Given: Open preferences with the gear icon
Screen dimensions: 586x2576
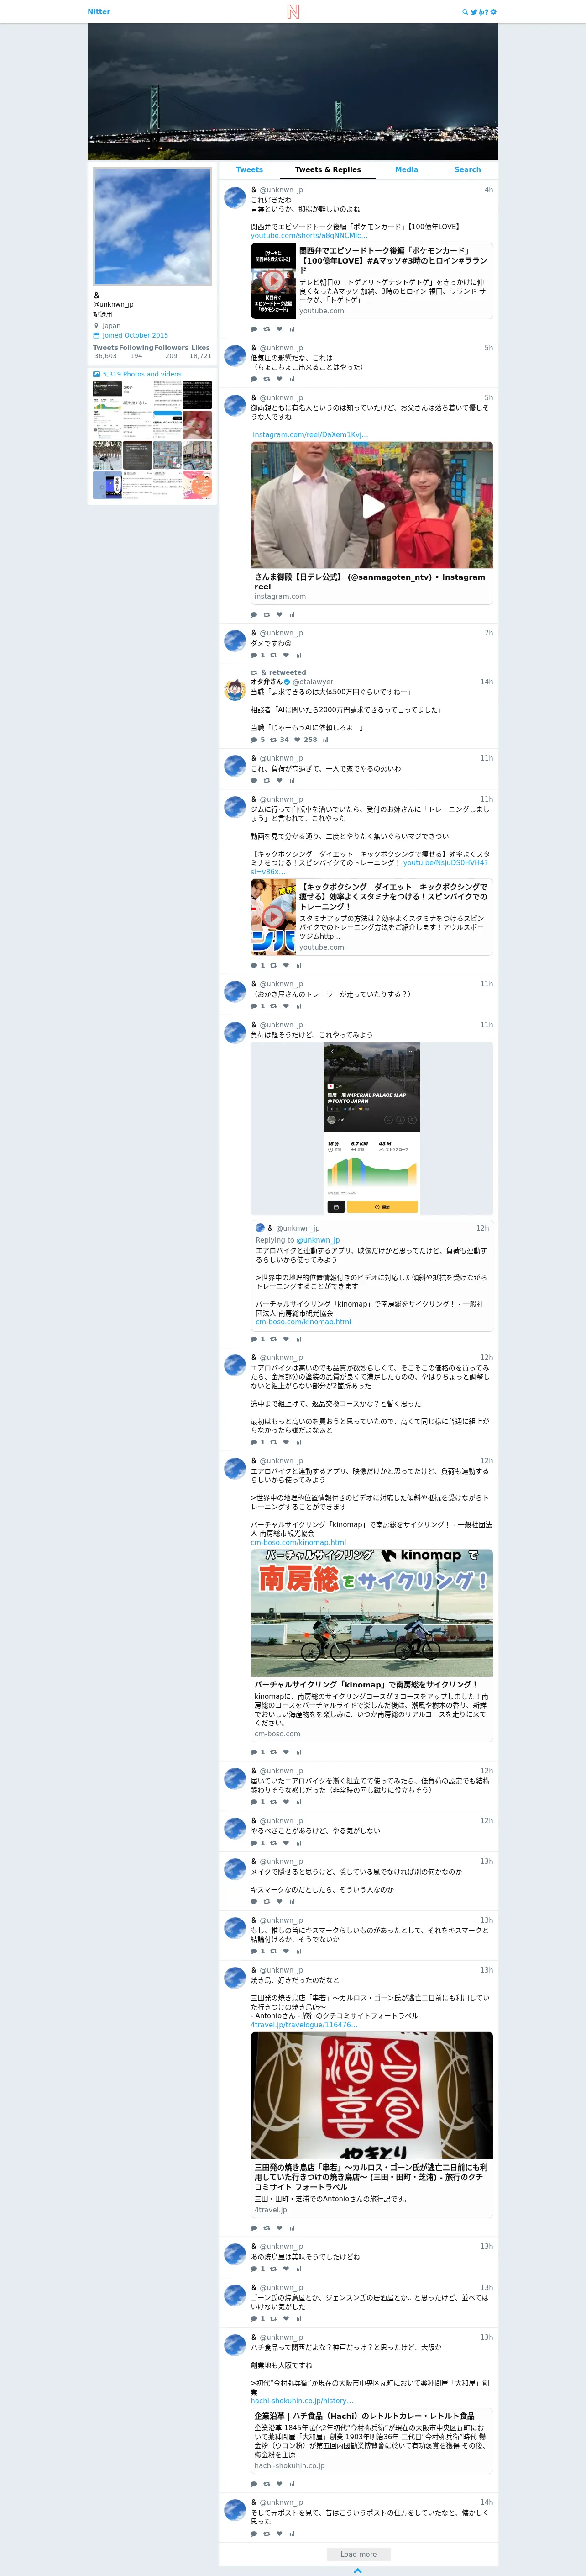Looking at the screenshot, I should 493,12.
